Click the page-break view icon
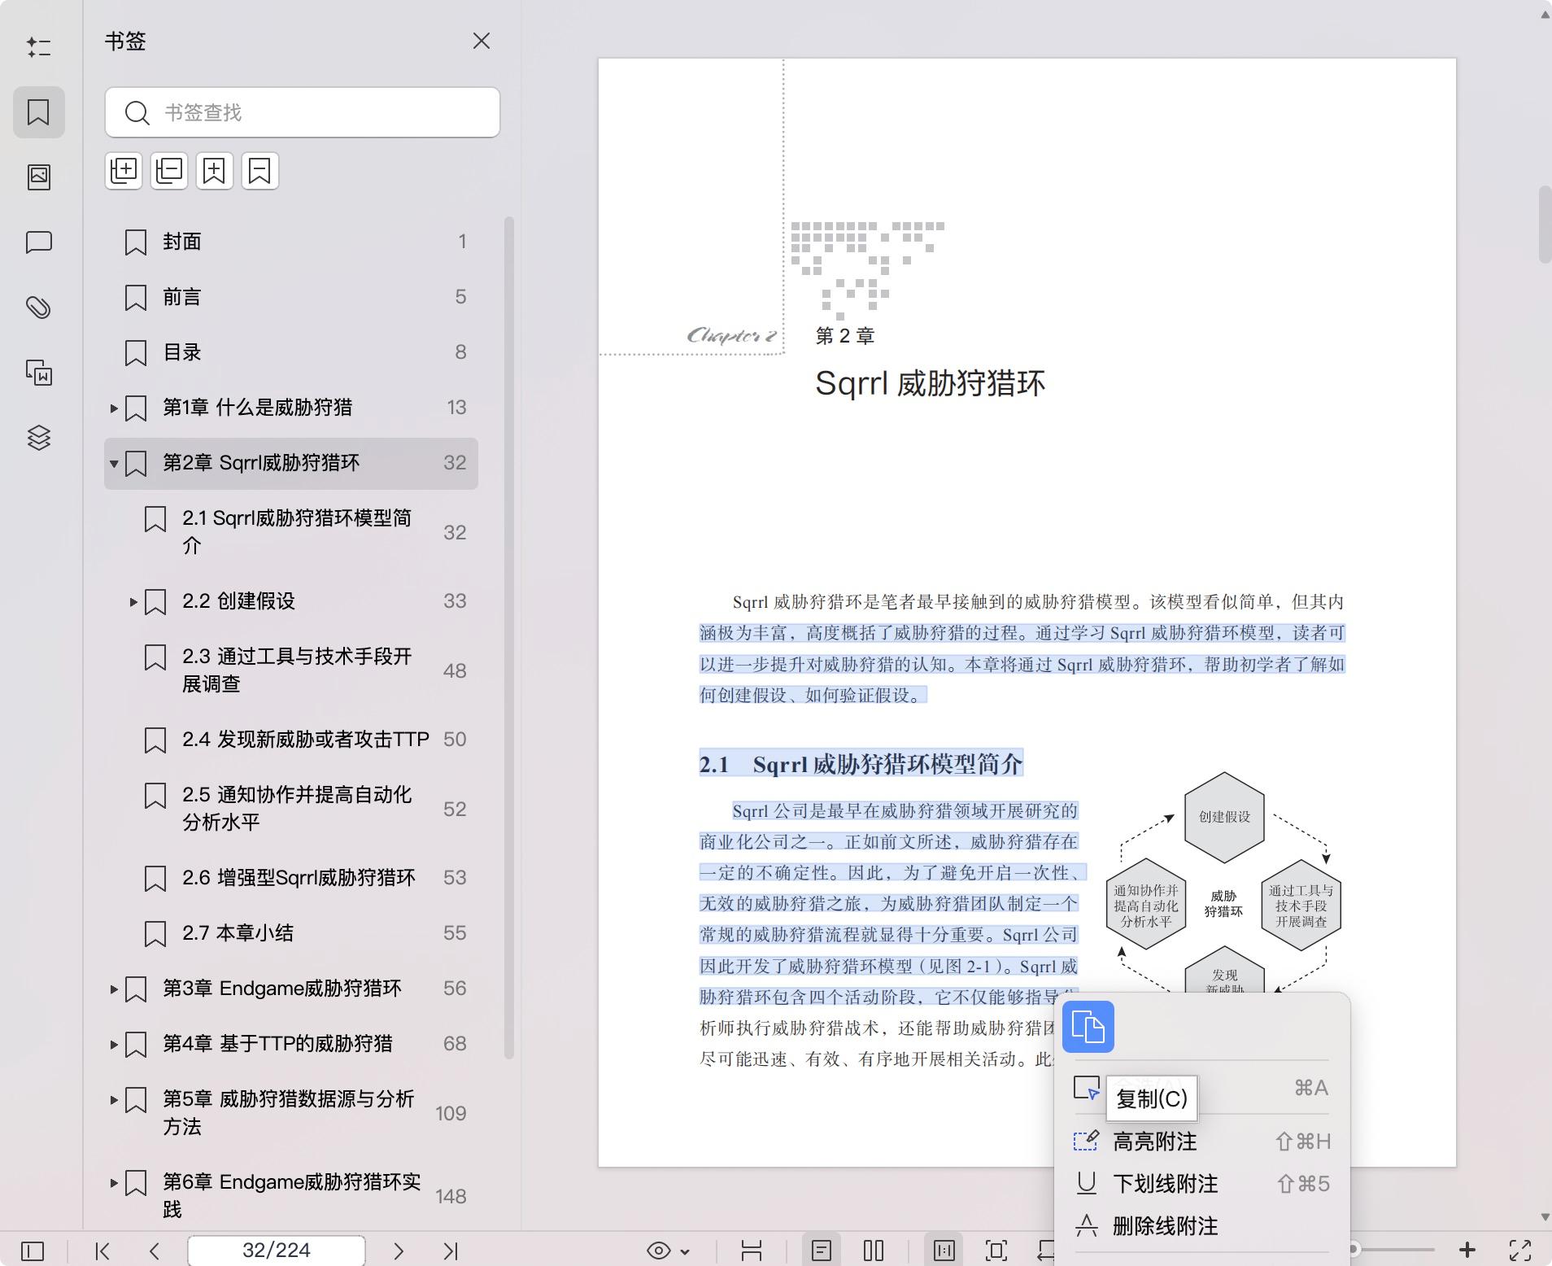Viewport: 1552px width, 1266px height. point(752,1251)
